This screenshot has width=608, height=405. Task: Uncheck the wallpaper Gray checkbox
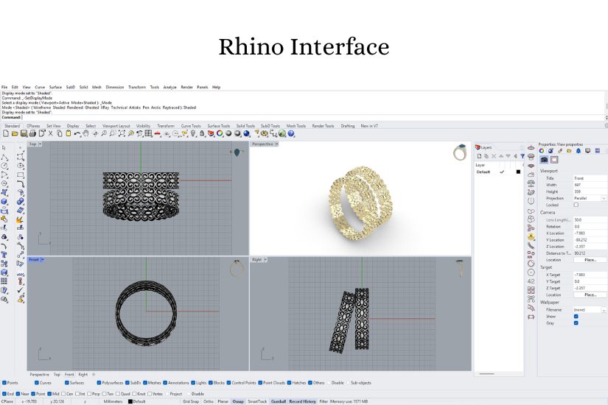pyautogui.click(x=576, y=323)
